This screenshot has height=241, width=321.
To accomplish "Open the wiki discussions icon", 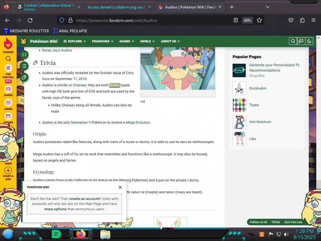I will point(301,41).
